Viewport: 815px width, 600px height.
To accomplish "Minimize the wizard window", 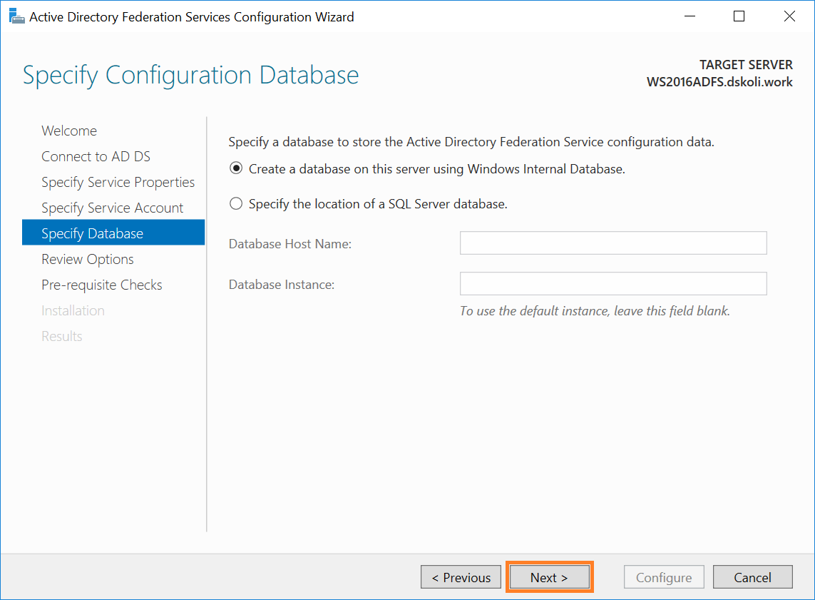I will [x=690, y=16].
